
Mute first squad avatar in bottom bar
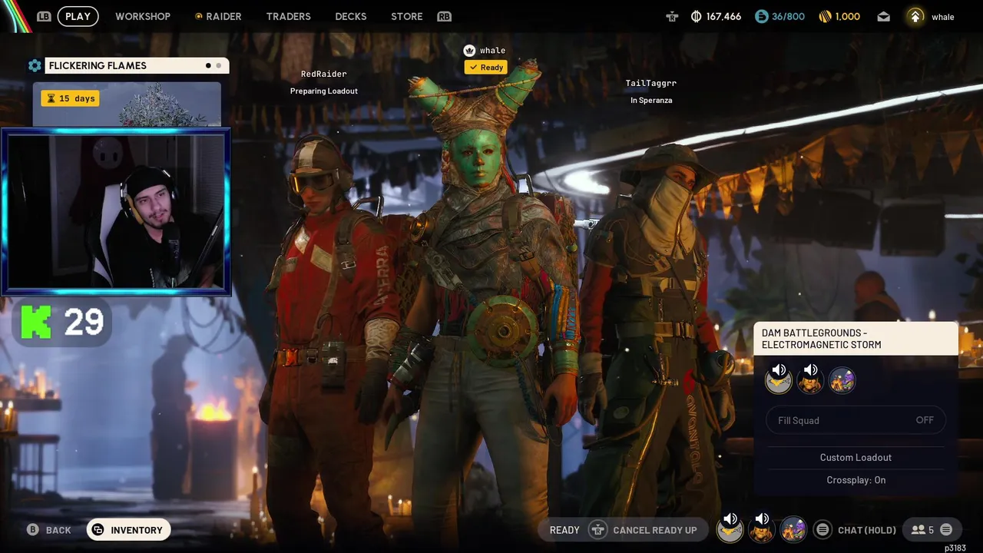coord(730,528)
